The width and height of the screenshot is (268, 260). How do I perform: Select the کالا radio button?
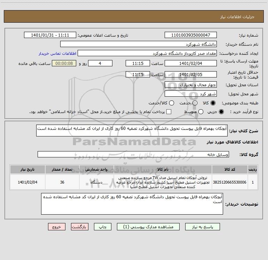tap(213, 103)
